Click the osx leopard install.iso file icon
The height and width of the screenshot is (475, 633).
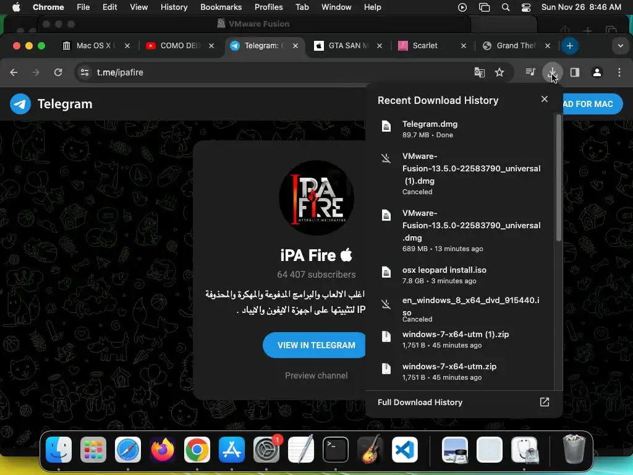coord(386,272)
